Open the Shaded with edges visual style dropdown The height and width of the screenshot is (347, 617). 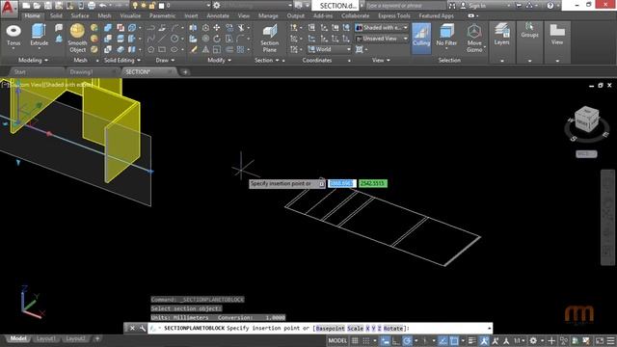coord(382,28)
